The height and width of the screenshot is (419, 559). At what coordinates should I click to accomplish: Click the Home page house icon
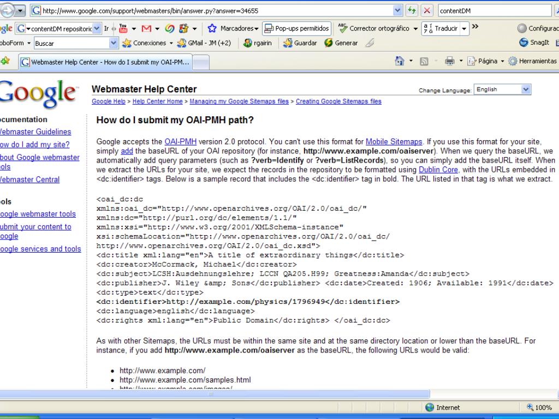click(x=399, y=61)
